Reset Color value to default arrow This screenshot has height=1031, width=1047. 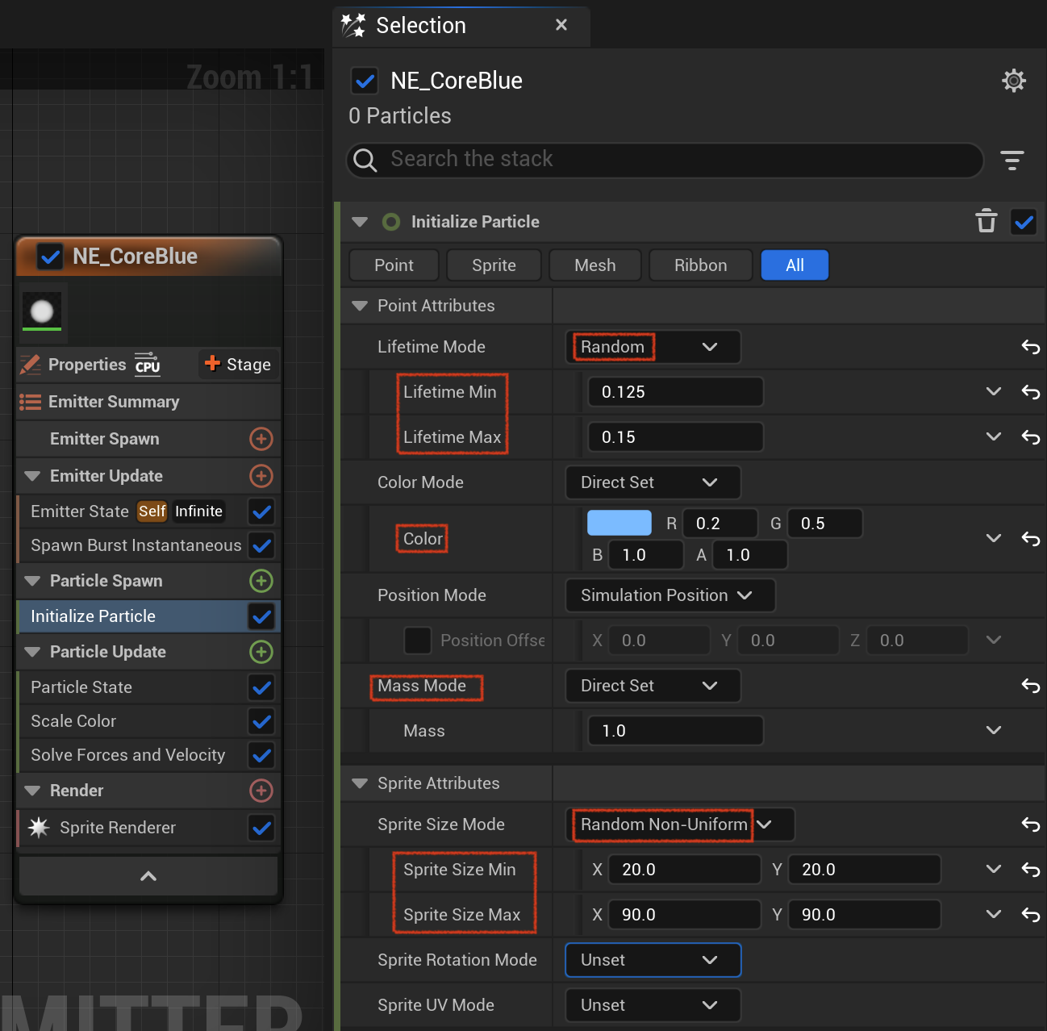[1031, 539]
